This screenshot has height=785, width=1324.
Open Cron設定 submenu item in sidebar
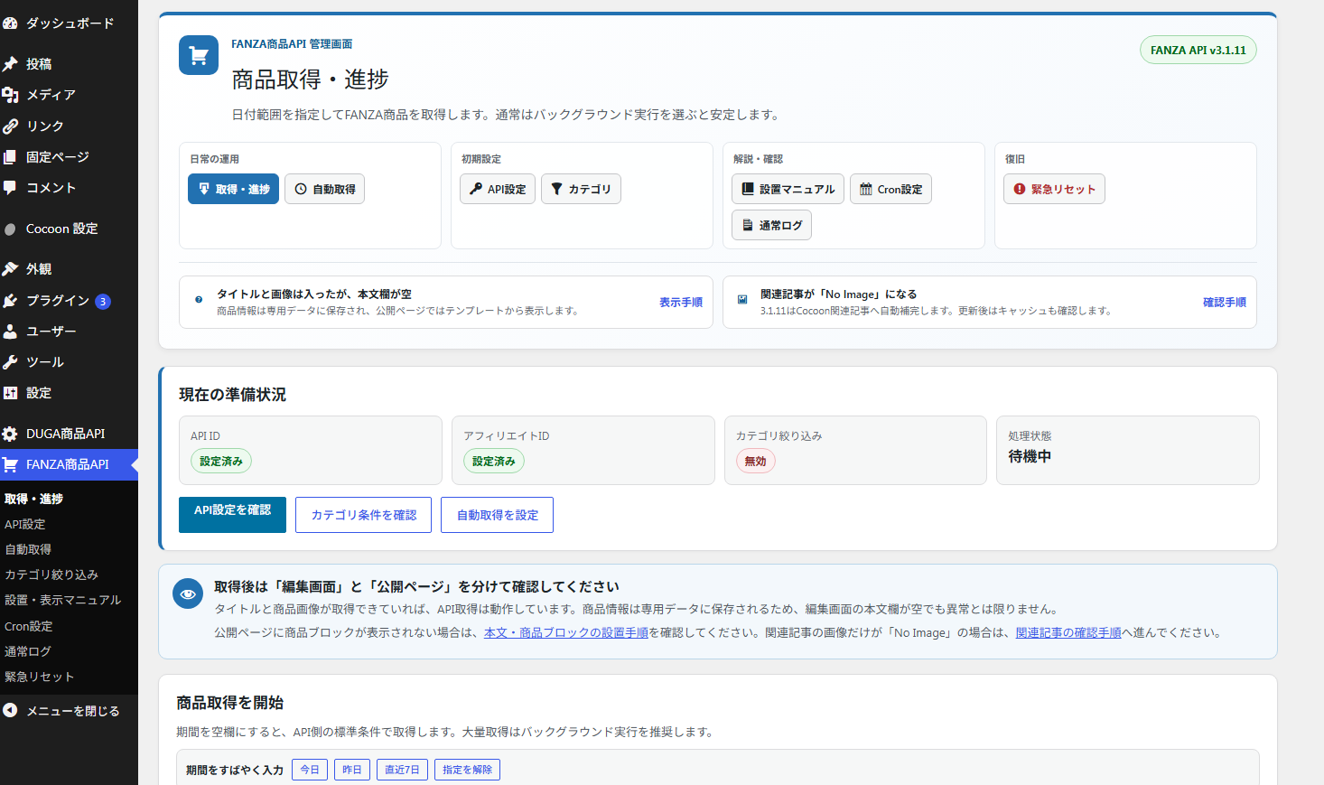(29, 626)
